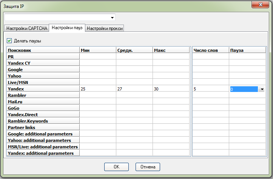Select the Настройки пауз tab
The width and height of the screenshot is (273, 179).
[x=67, y=28]
